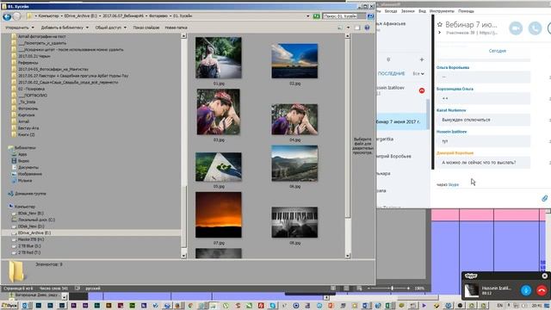The image size is (551, 310).
Task: Click the Skype link below the chat
Action: (454, 184)
